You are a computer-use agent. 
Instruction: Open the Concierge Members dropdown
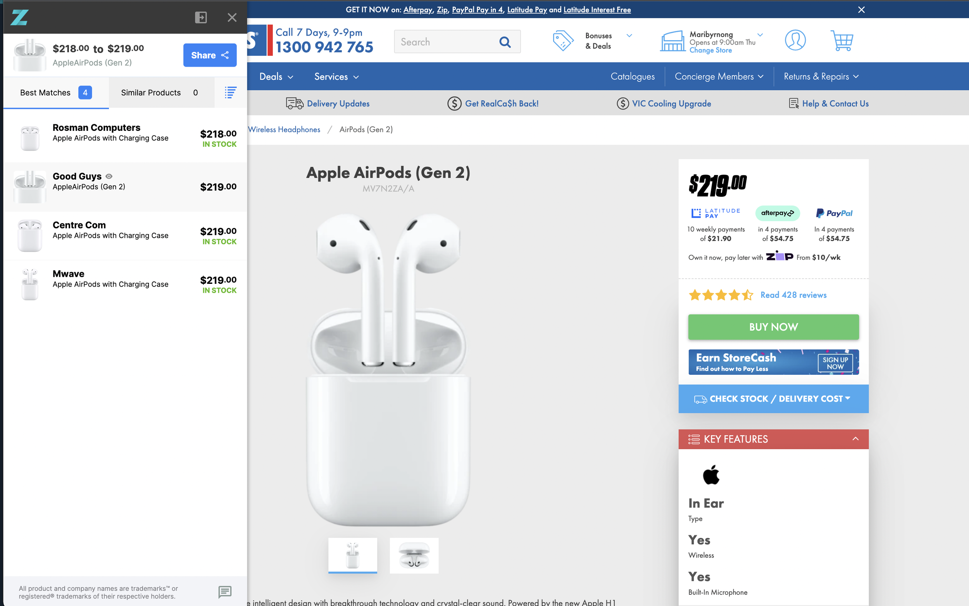click(719, 77)
